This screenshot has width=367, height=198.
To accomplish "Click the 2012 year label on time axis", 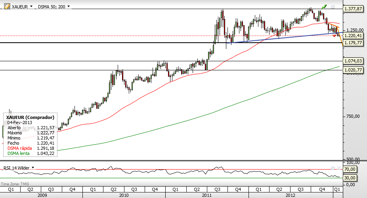I will pos(290,195).
